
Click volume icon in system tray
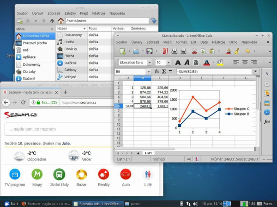tap(195, 204)
